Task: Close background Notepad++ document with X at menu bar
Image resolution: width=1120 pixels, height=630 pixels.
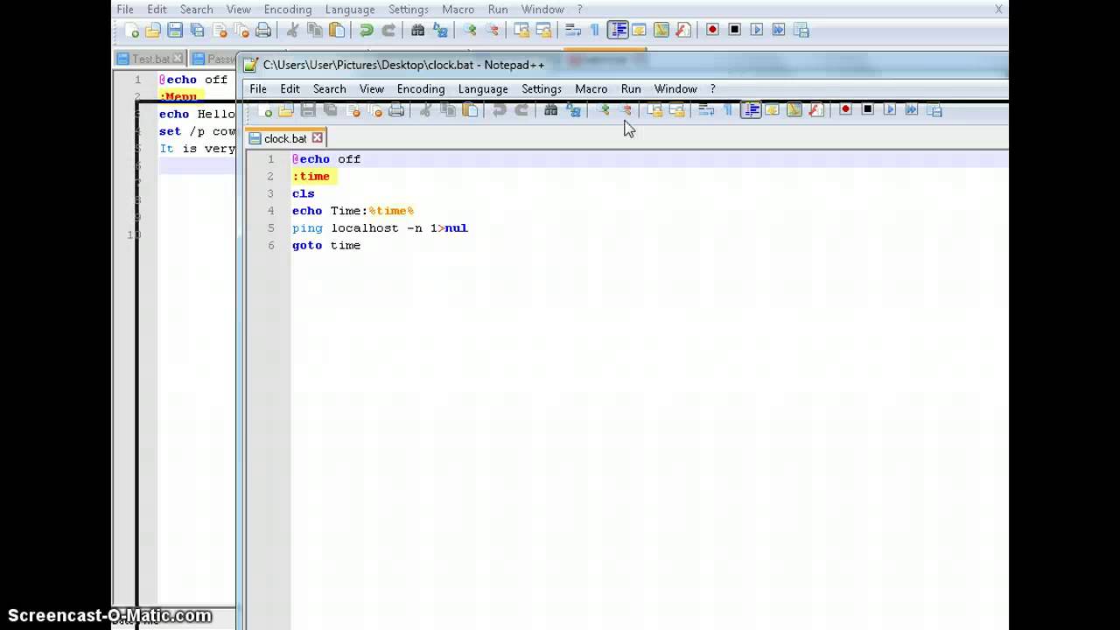Action: (x=998, y=10)
